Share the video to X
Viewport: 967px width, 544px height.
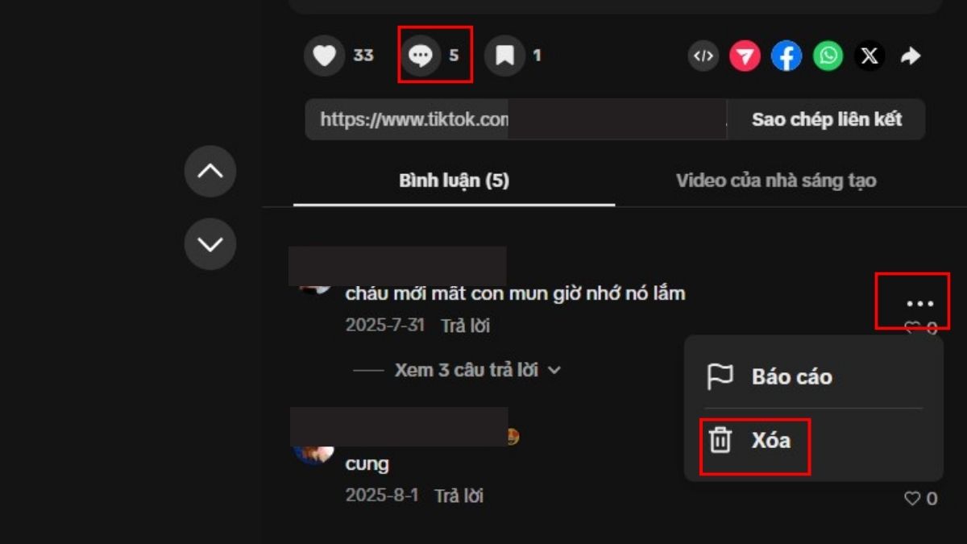tap(869, 56)
